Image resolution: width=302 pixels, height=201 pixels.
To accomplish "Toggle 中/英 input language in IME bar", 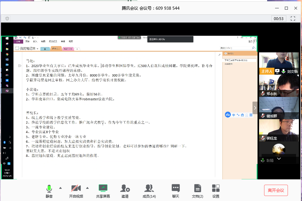I will (x=234, y=115).
